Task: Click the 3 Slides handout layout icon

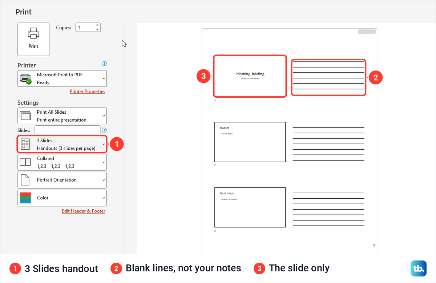Action: (x=25, y=144)
